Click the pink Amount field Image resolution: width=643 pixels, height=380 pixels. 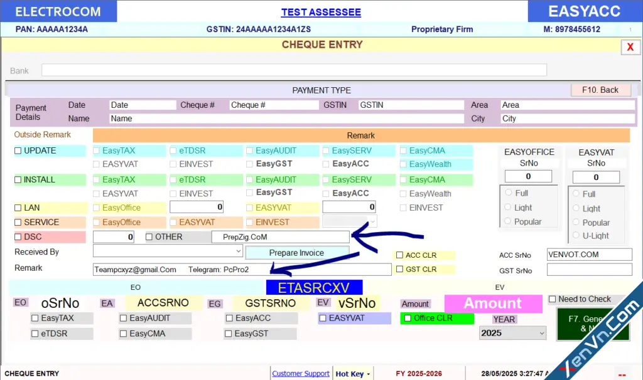coord(494,303)
